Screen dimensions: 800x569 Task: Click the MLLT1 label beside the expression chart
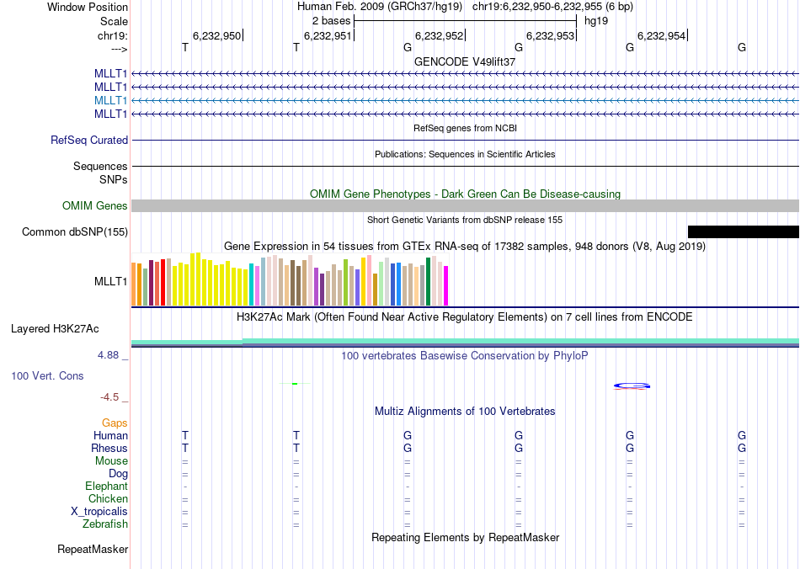tap(110, 281)
